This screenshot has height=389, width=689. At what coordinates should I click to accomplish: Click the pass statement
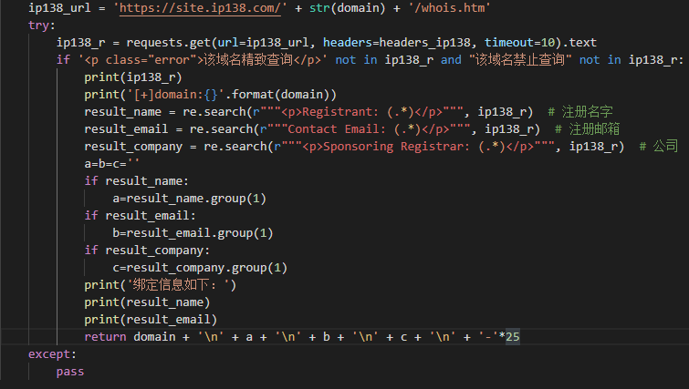(x=70, y=372)
